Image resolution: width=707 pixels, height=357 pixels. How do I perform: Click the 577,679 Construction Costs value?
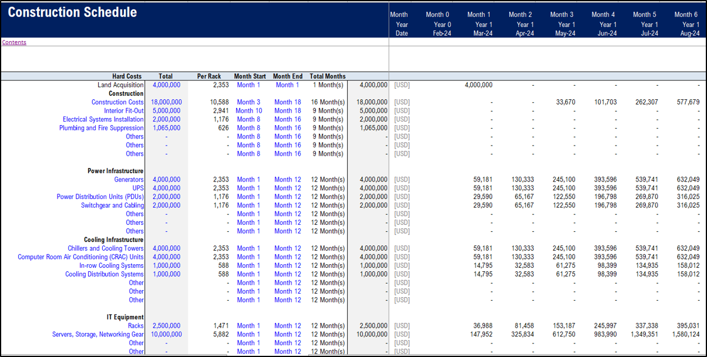(x=688, y=102)
